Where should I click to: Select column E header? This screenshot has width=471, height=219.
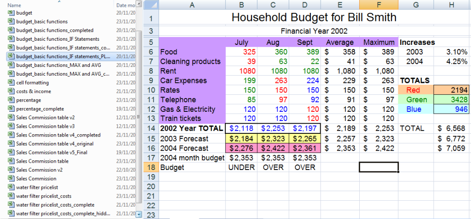pyautogui.click(x=340, y=5)
